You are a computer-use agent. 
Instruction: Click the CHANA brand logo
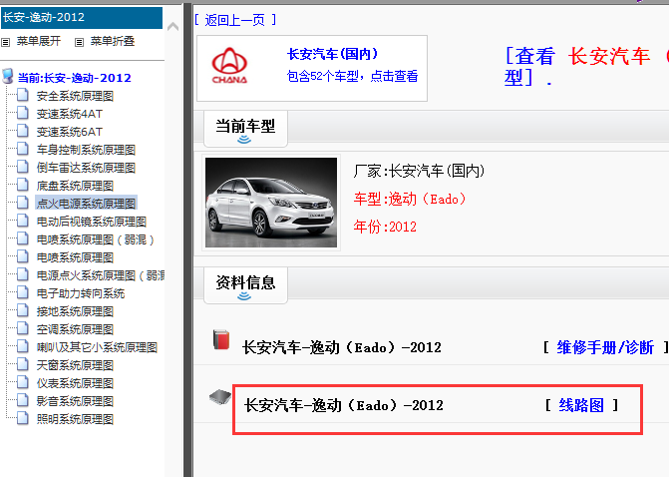click(x=229, y=65)
